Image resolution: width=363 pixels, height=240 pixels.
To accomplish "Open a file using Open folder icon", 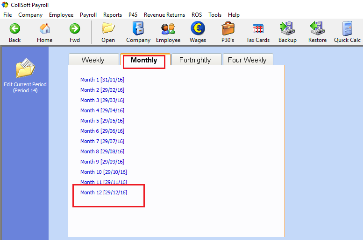I will pyautogui.click(x=108, y=29).
